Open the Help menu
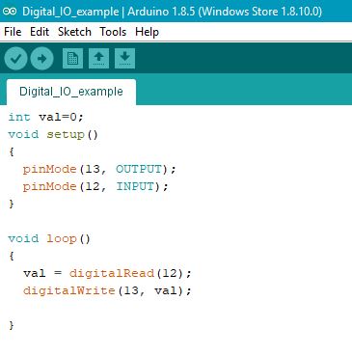This screenshot has width=352, height=356. tap(147, 32)
